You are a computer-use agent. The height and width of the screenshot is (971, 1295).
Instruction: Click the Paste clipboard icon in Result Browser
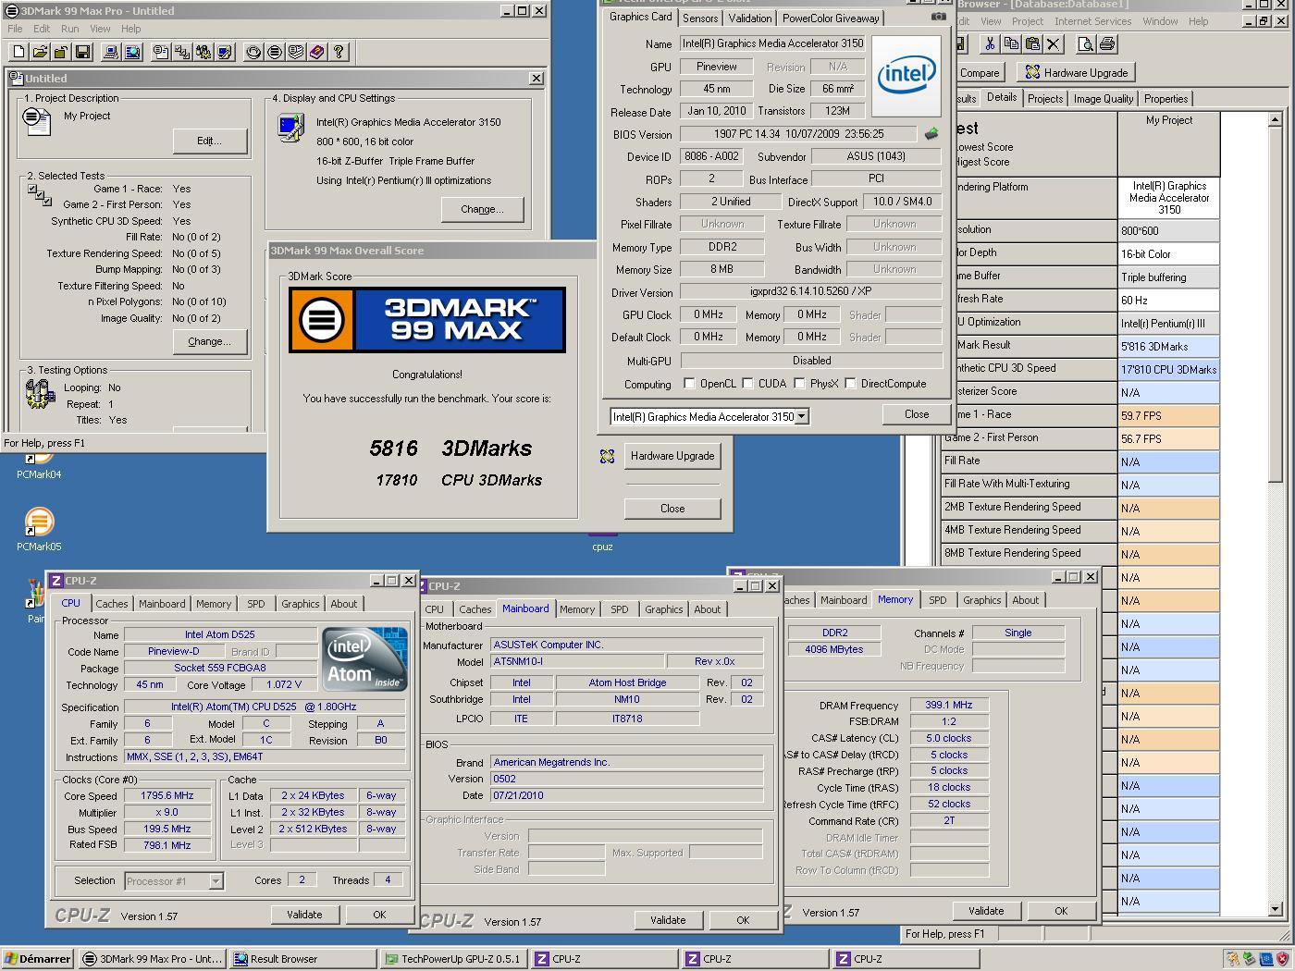(1032, 43)
